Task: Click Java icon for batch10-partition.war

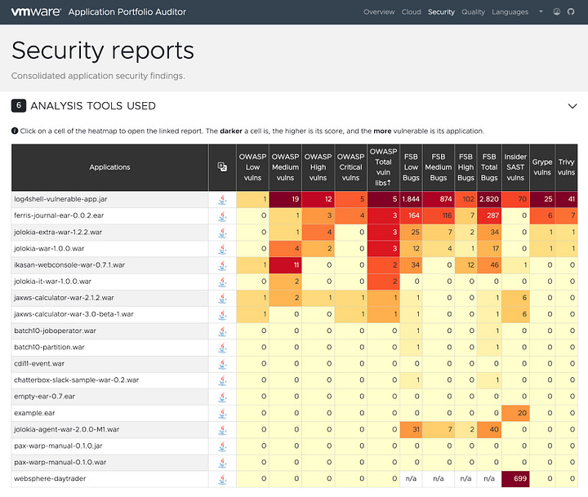Action: 222,348
